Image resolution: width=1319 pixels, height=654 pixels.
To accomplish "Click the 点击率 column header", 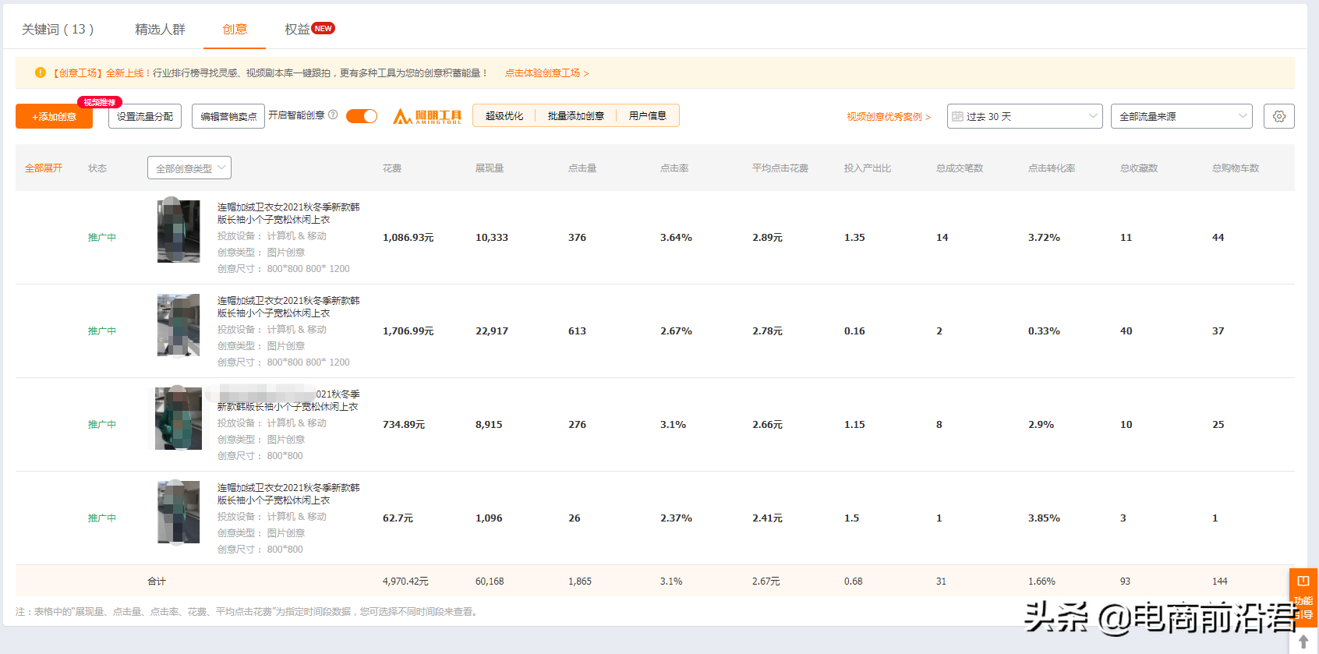I will pos(674,168).
